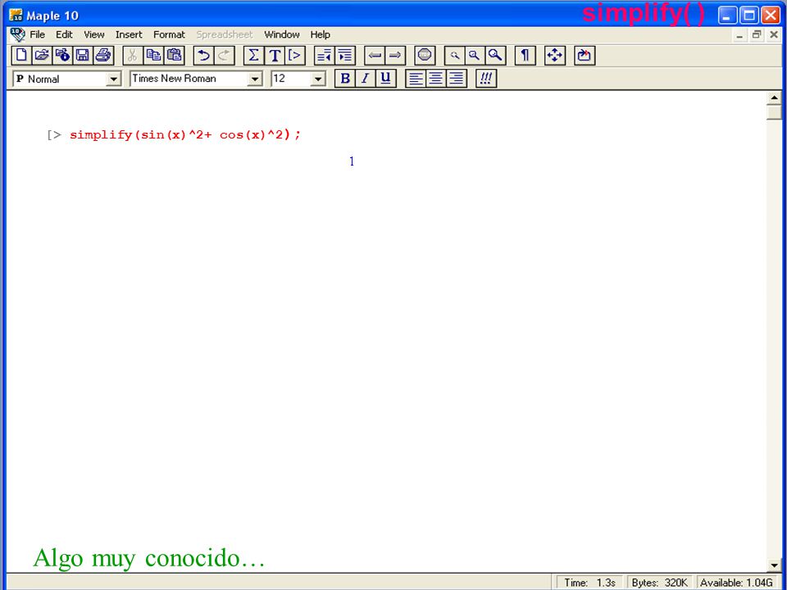The height and width of the screenshot is (590, 787).
Task: Insert text with the T icon
Action: (x=275, y=55)
